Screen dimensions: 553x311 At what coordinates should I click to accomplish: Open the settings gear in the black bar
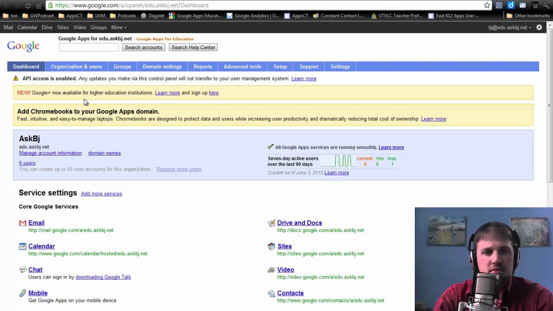(539, 27)
